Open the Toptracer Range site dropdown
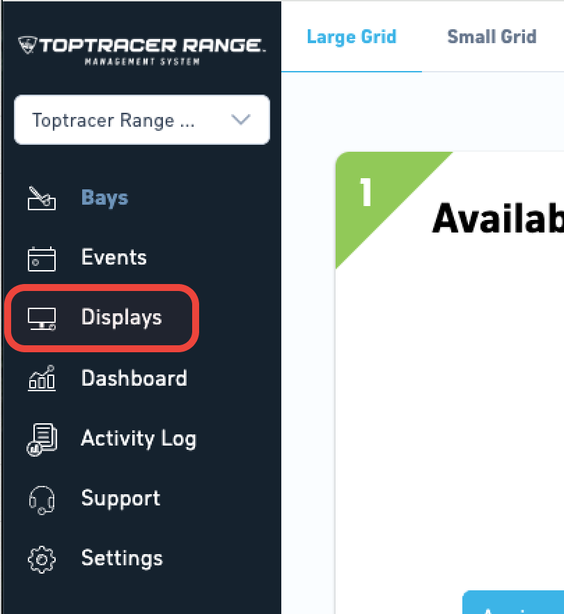The height and width of the screenshot is (614, 564). pyautogui.click(x=142, y=120)
